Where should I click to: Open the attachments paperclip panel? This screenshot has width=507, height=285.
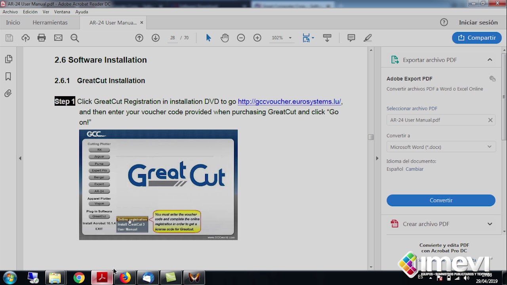click(8, 93)
